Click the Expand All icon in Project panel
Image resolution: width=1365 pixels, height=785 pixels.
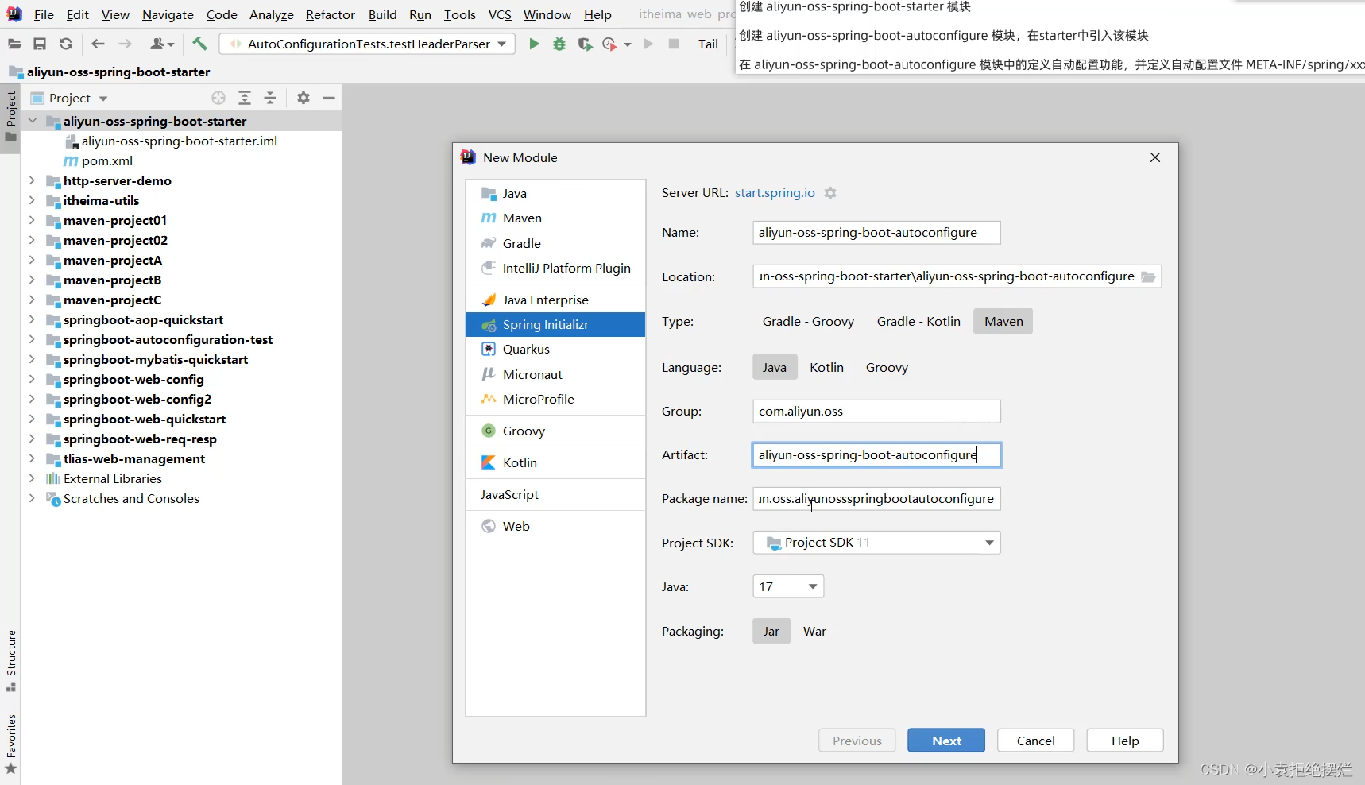click(x=245, y=98)
